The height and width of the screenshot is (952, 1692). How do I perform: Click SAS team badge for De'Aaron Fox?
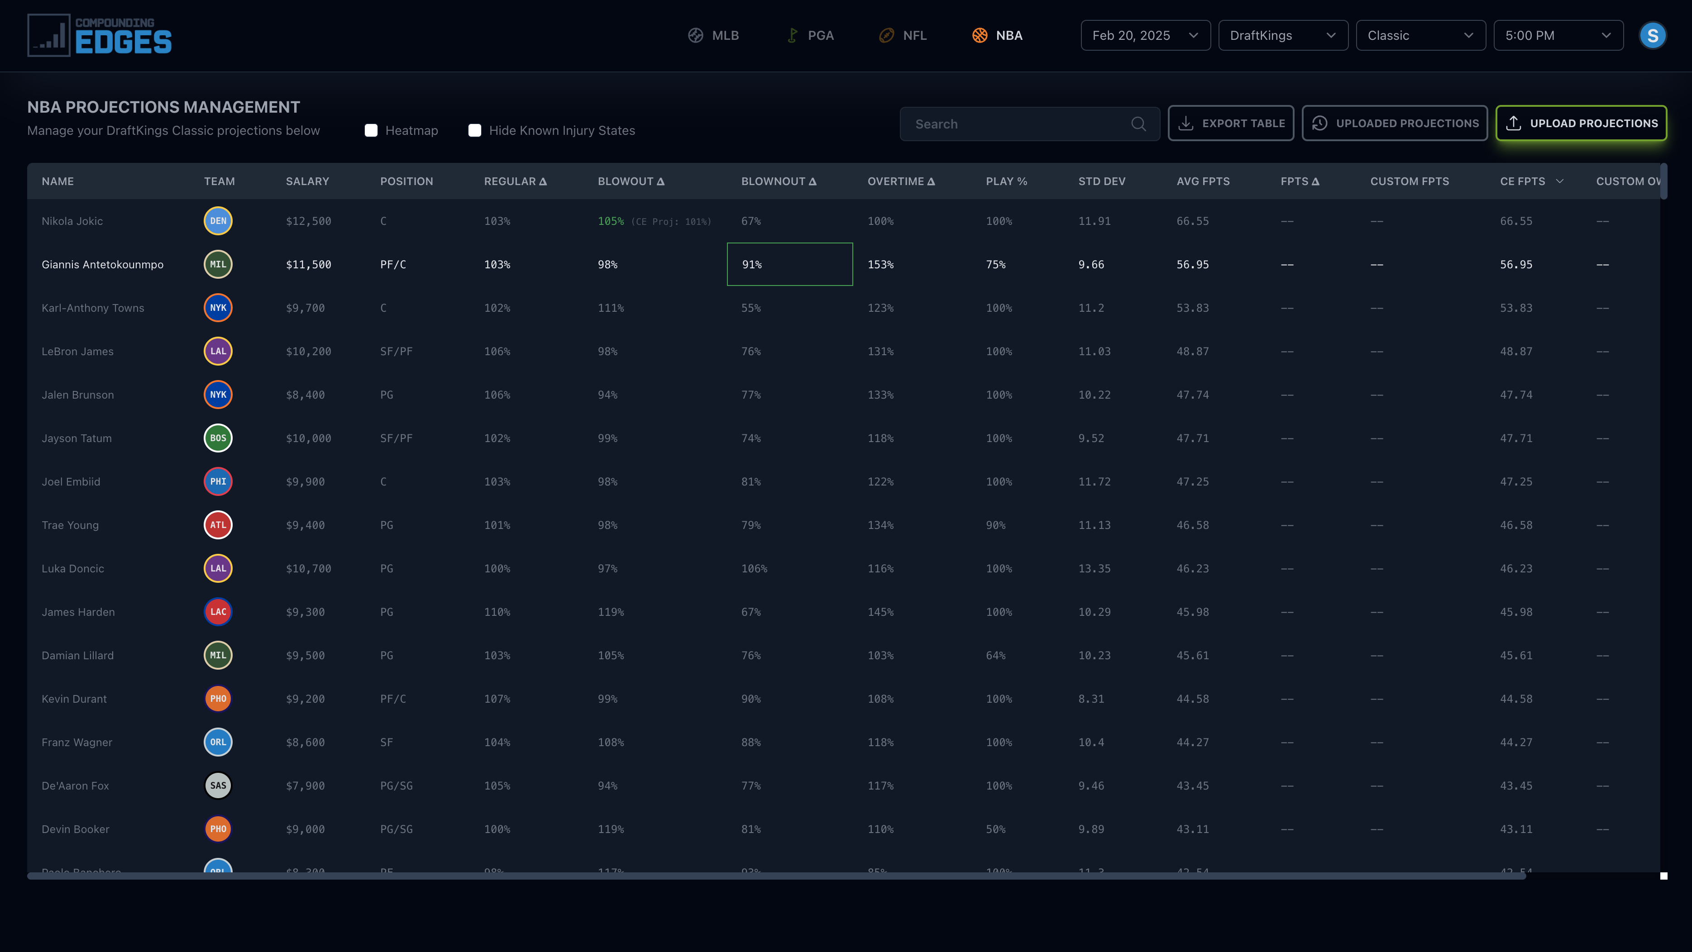pyautogui.click(x=218, y=785)
